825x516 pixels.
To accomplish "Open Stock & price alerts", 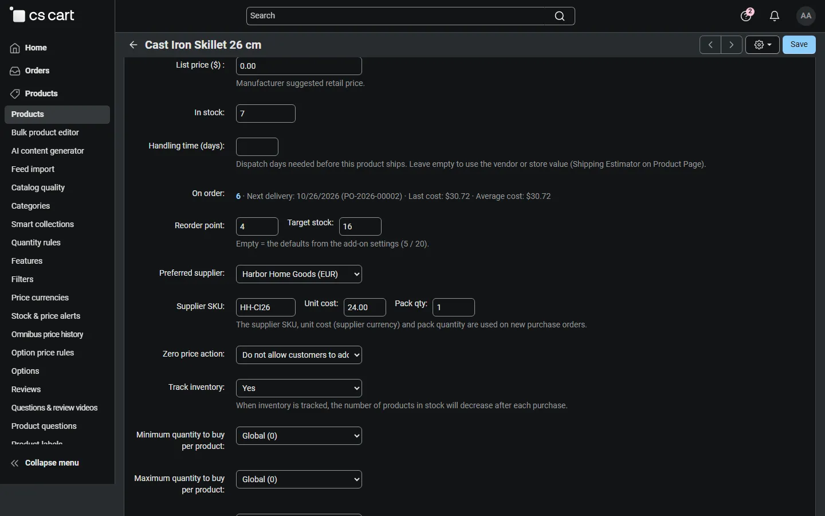I will (46, 316).
